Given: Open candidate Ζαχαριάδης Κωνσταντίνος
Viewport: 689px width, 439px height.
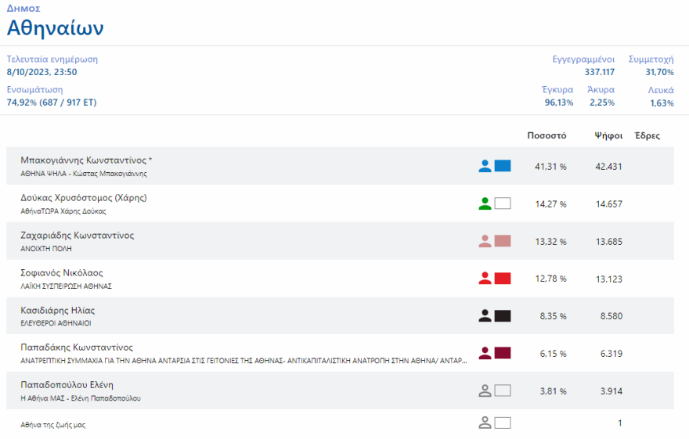Looking at the screenshot, I should click(78, 236).
